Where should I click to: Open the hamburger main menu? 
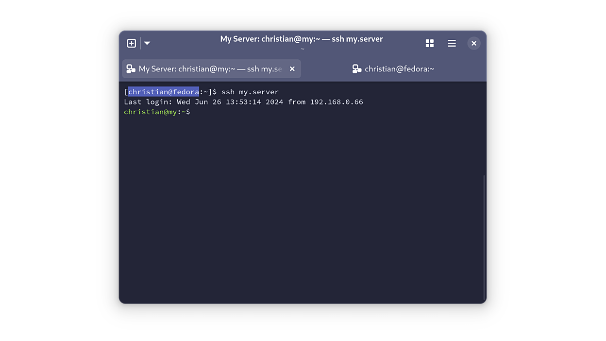(452, 43)
